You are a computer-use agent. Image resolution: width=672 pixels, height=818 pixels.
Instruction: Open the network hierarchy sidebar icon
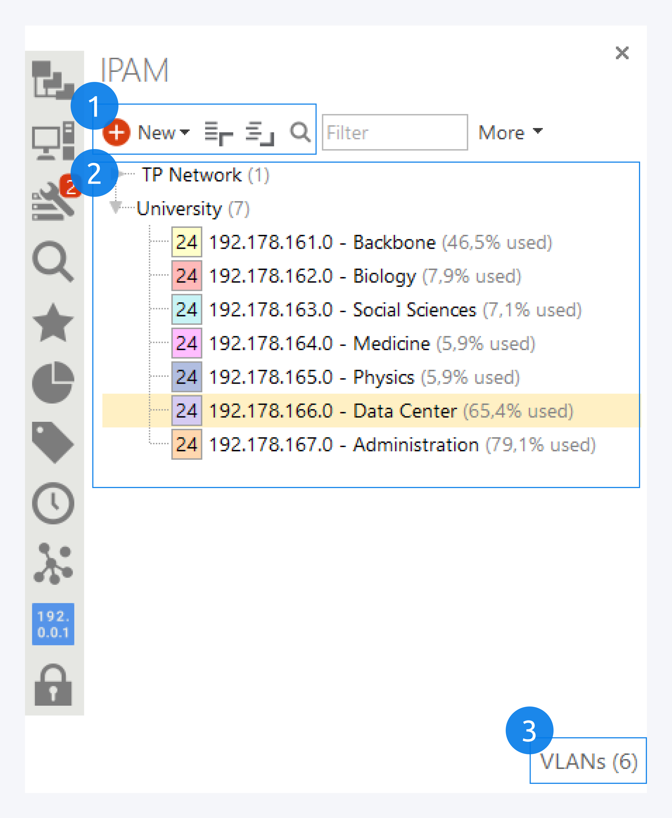[x=52, y=80]
